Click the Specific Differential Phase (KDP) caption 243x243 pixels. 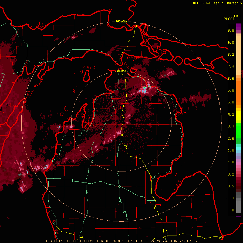point(85,241)
